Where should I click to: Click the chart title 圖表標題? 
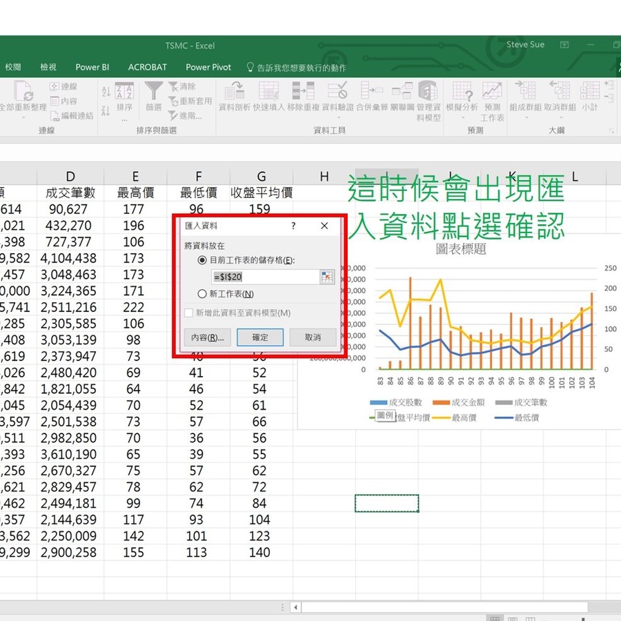(x=461, y=249)
